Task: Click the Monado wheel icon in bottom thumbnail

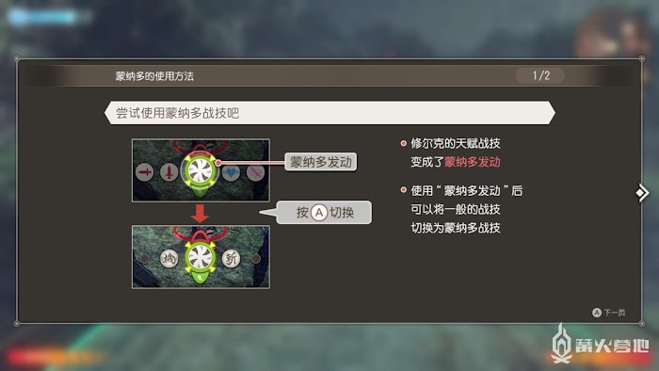Action: coord(200,257)
